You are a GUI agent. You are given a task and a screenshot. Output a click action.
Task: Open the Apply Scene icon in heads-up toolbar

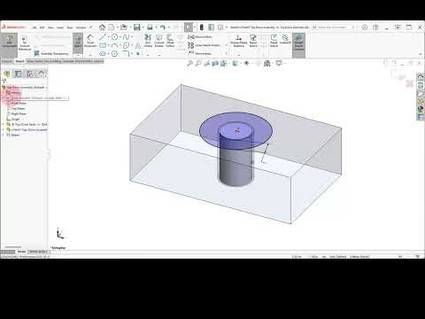pos(267,63)
